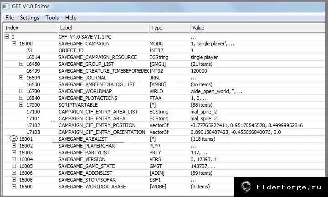Click the Type column header
The height and width of the screenshot is (197, 328).
(x=169, y=28)
